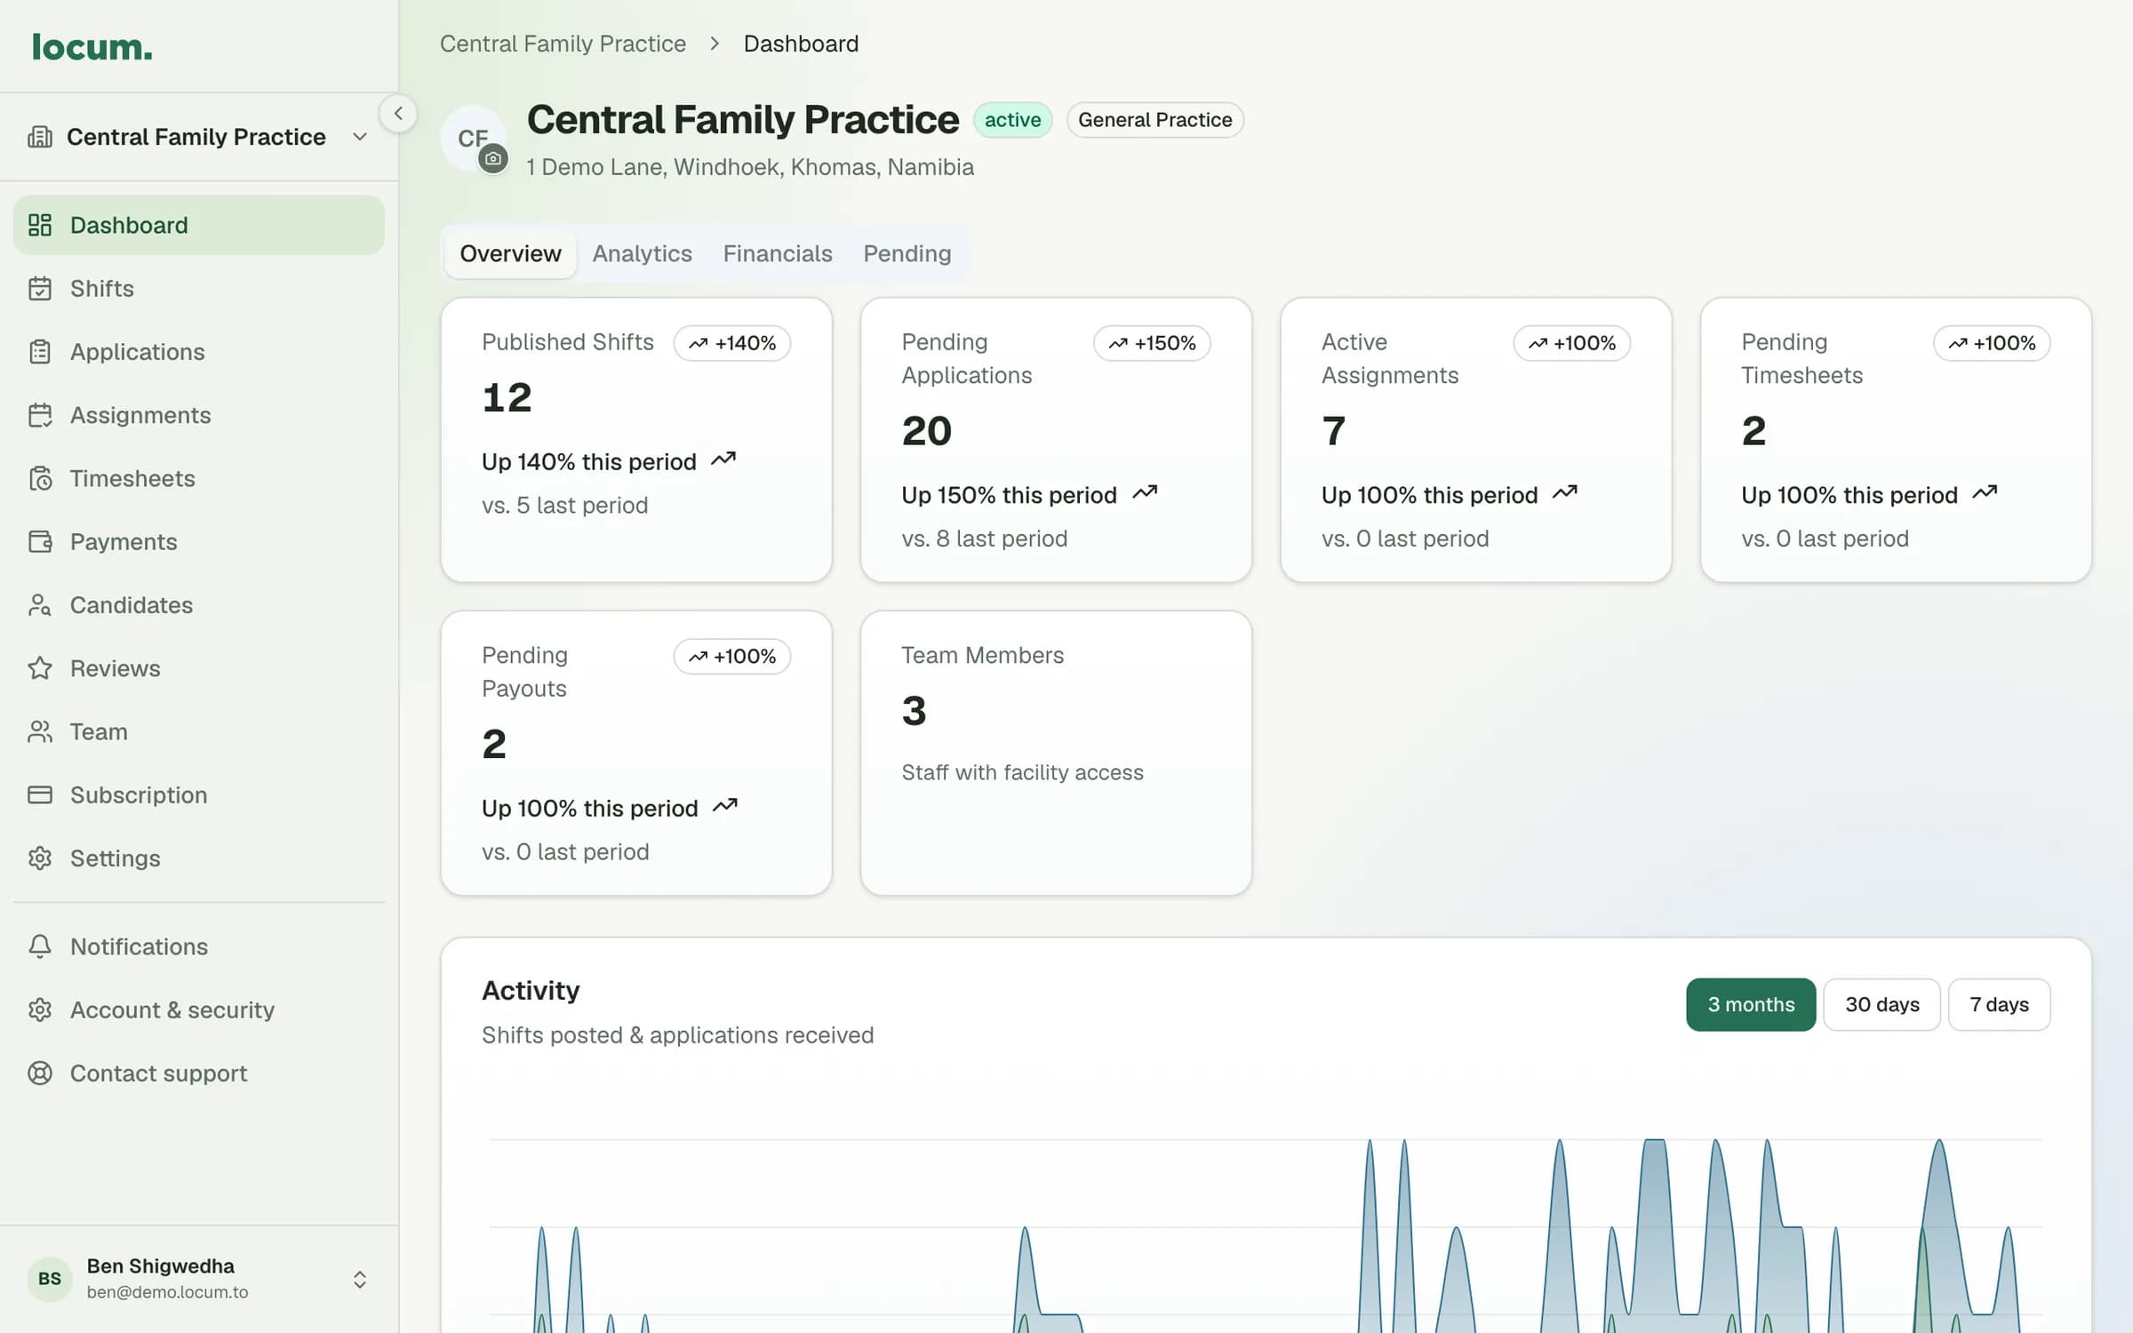Click the Active Assignments value 7
Screen dimensions: 2133x1333
tap(1333, 431)
